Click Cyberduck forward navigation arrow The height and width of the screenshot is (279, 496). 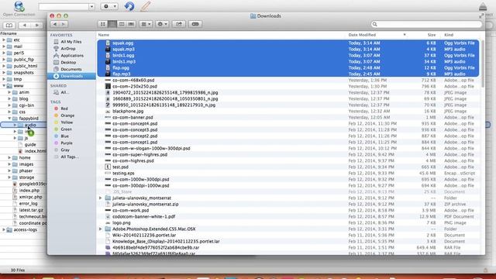[37, 26]
